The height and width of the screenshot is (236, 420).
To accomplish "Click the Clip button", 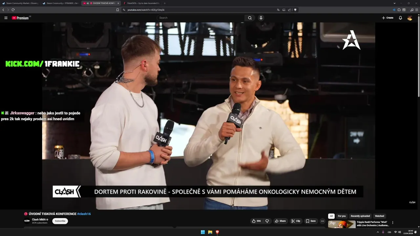I will pyautogui.click(x=296, y=221).
